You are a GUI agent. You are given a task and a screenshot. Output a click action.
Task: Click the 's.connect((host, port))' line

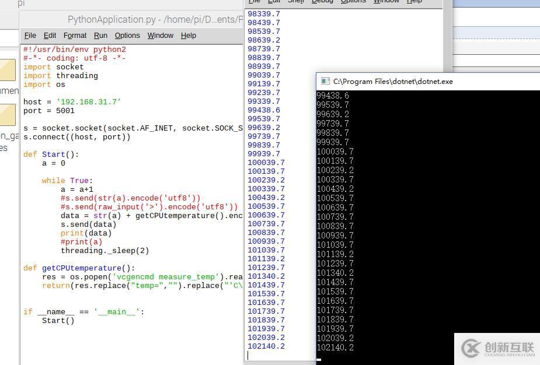click(x=77, y=137)
